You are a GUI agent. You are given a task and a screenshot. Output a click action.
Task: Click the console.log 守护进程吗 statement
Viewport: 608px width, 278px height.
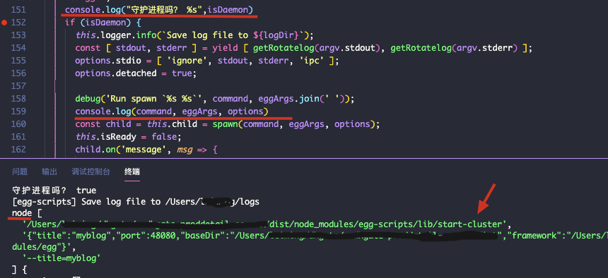coord(159,10)
